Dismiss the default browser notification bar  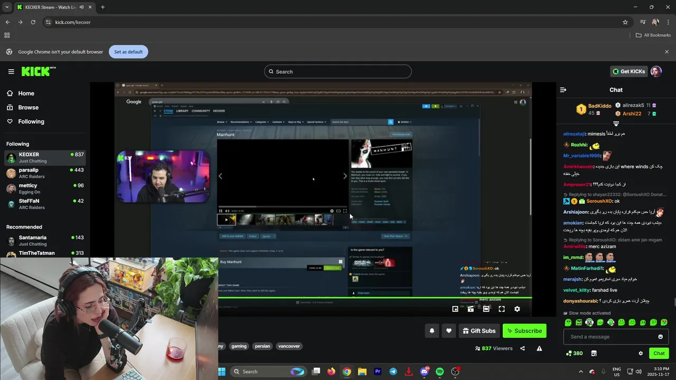pyautogui.click(x=666, y=52)
